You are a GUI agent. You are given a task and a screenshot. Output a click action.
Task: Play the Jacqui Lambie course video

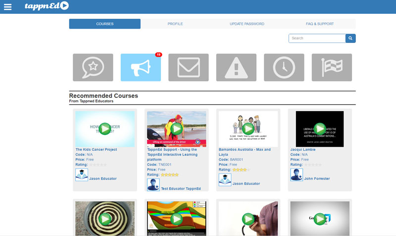(320, 129)
